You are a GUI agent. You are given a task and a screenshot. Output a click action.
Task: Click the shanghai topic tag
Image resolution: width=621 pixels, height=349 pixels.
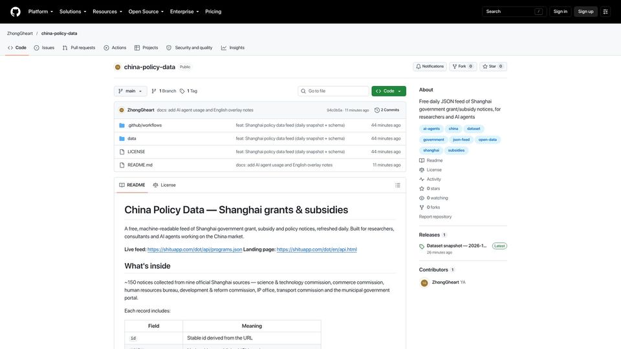pyautogui.click(x=431, y=151)
